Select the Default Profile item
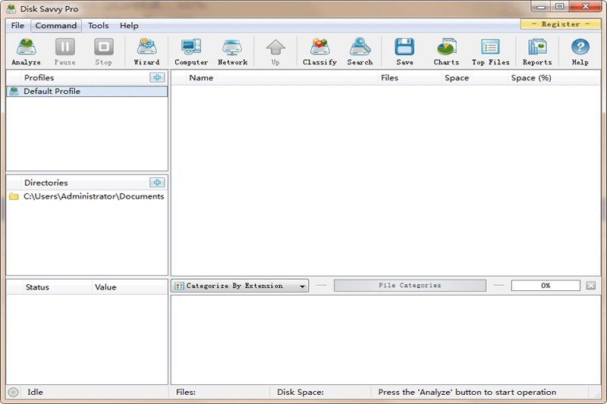 point(52,92)
